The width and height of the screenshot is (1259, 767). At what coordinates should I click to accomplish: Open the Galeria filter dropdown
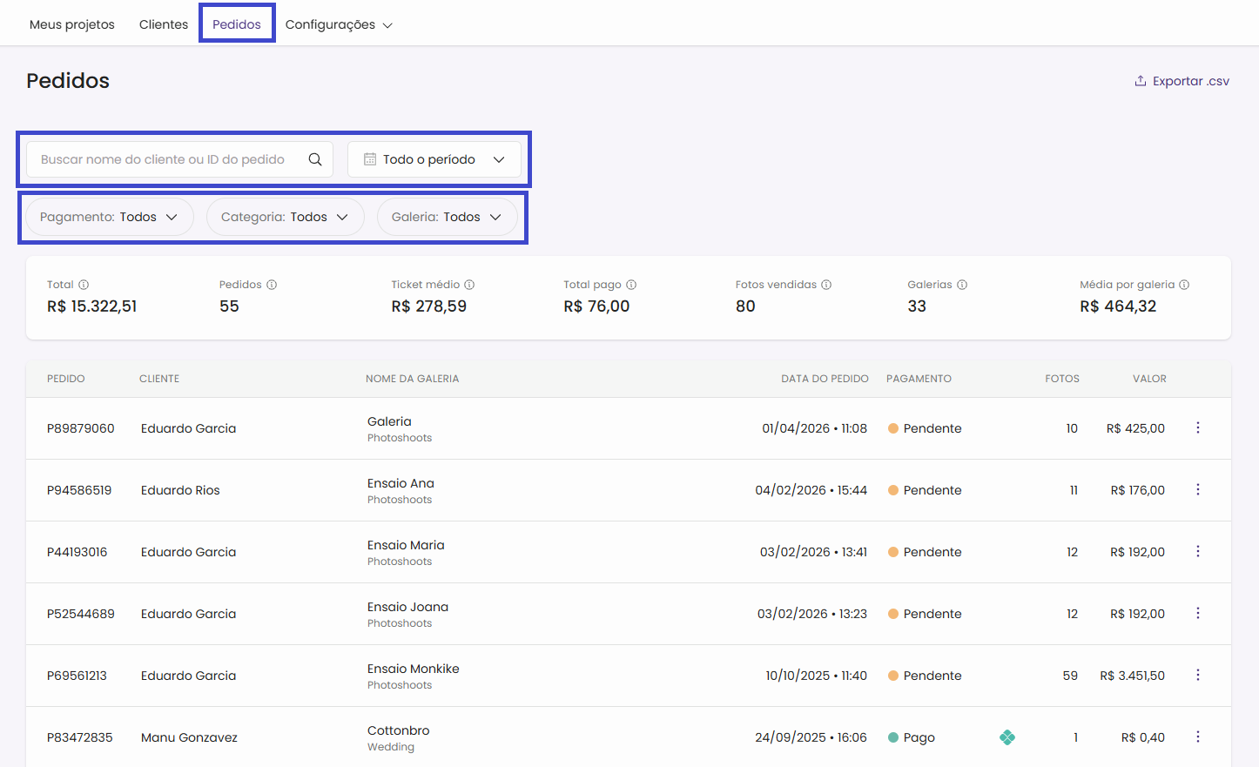click(x=447, y=217)
